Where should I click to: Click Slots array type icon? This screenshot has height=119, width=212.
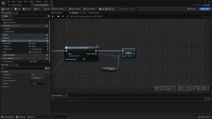(x=30, y=52)
